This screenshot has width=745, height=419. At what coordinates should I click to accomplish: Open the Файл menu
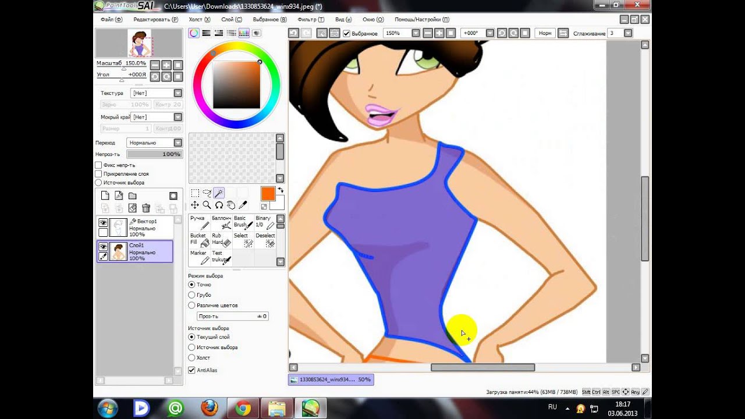coord(111,19)
